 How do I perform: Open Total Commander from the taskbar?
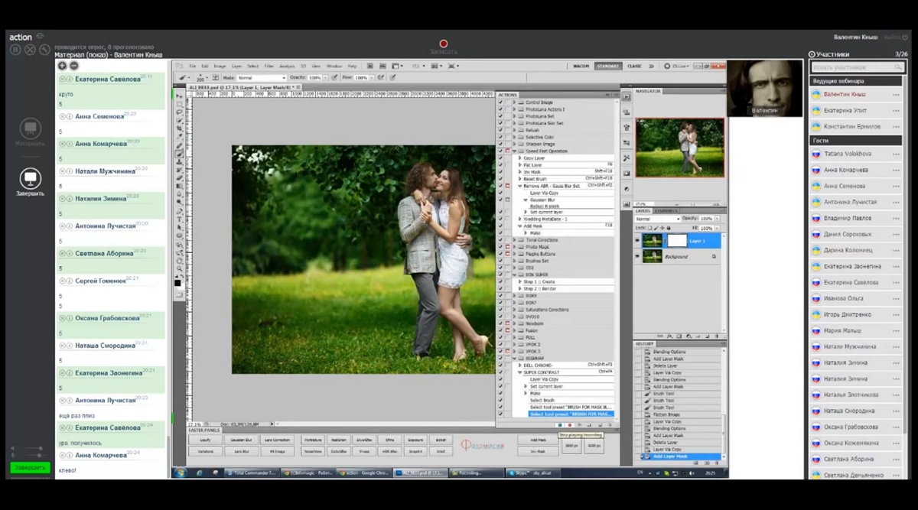tap(252, 473)
